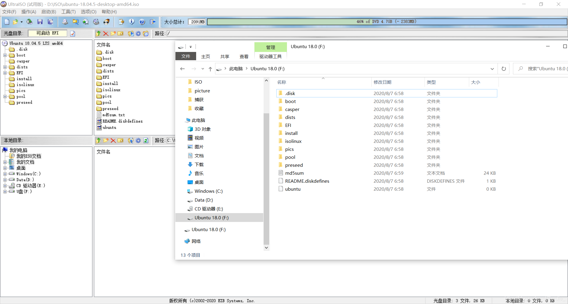
Task: Click the blue Info icon in UltraISO toolbar
Action: (x=132, y=22)
